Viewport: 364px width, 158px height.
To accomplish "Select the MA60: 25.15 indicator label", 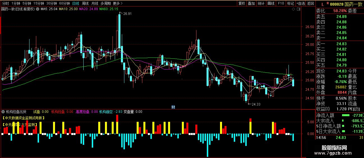I will pyautogui.click(x=109, y=9).
